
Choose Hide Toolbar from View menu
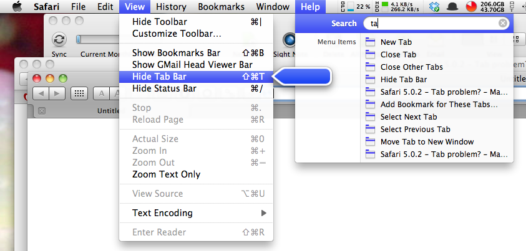197,22
